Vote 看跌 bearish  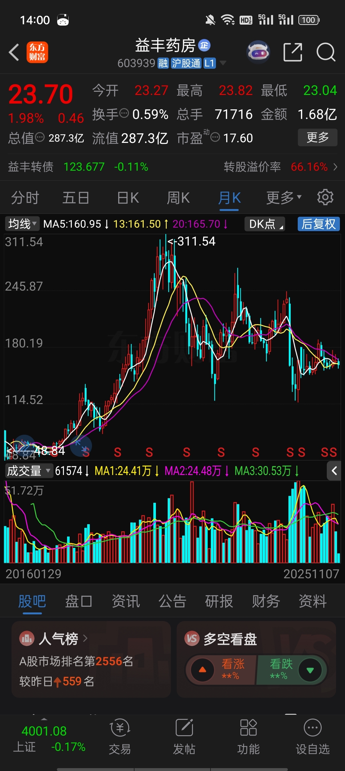click(291, 670)
